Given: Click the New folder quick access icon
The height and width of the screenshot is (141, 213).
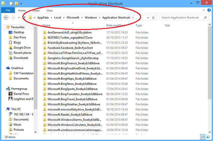Looking at the screenshot, I should point(16,3).
